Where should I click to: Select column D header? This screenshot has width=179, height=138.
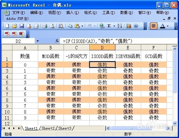point(102,48)
